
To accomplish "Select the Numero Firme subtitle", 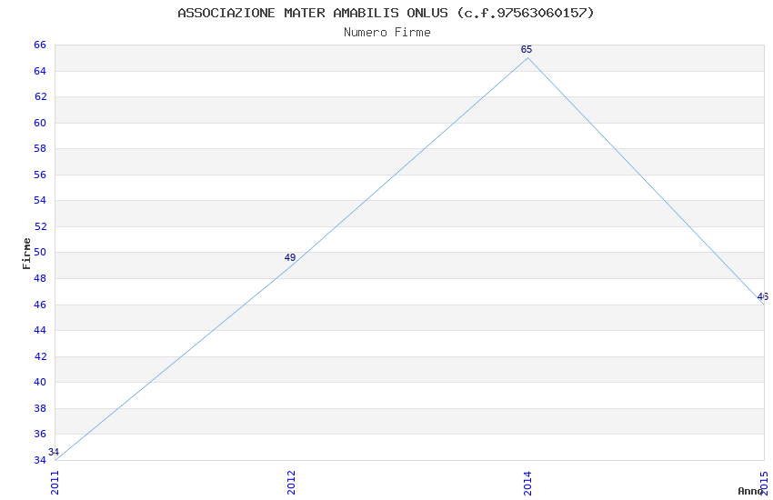I will click(x=387, y=33).
